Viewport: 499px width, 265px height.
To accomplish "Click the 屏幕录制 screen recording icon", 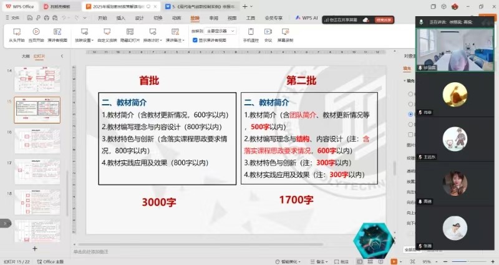I will pyautogui.click(x=286, y=34).
